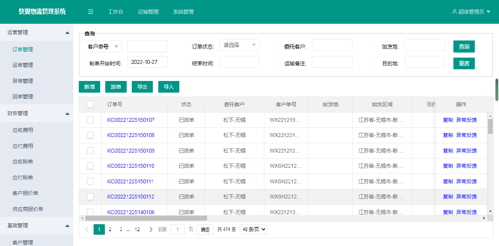
Task: Collapse the 运营管理 sidebar section
Action: click(67, 33)
